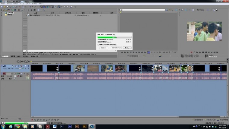
Task: Click the Undo toolbar icon
Action: pos(30,6)
